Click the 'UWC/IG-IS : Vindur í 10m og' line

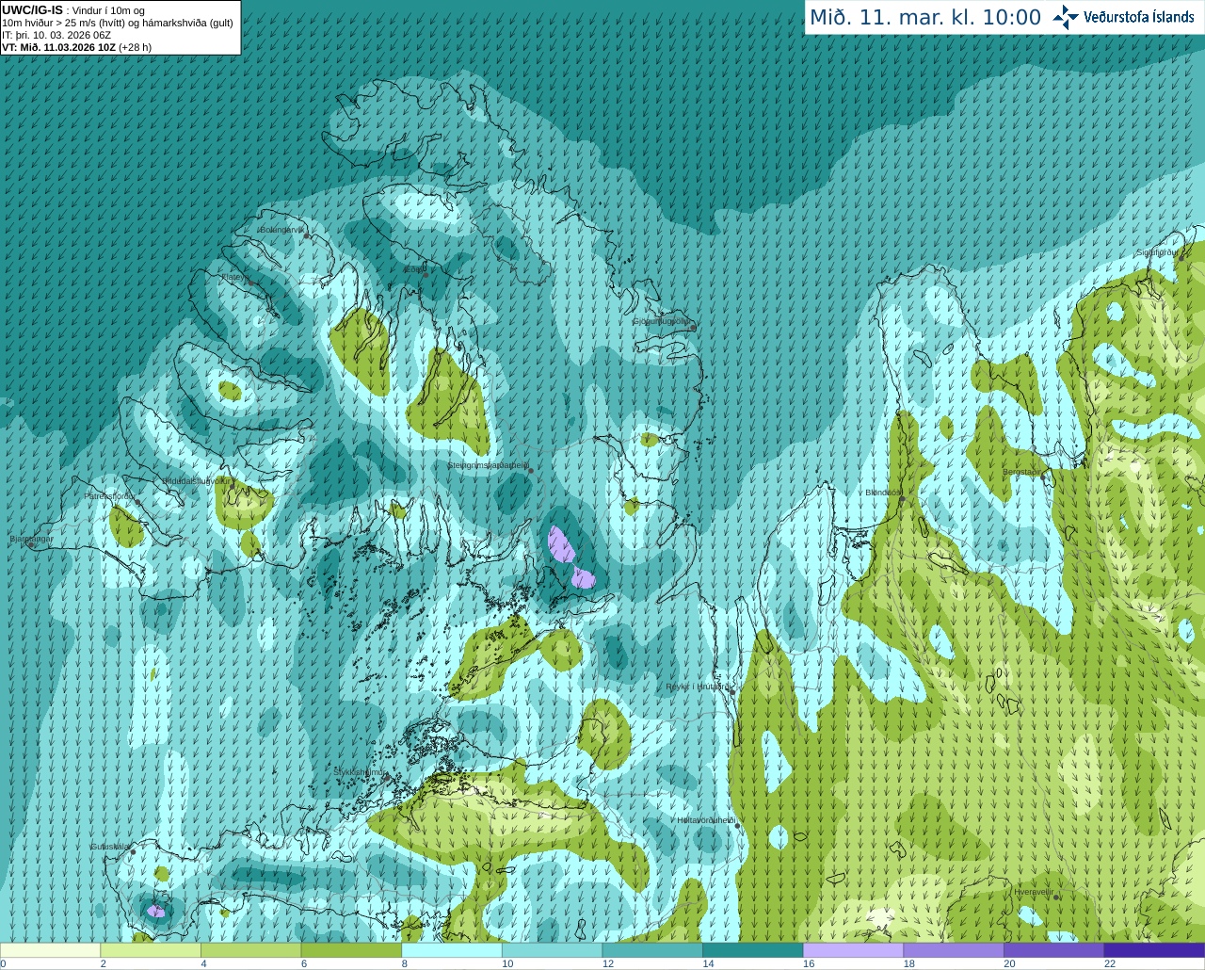pyautogui.click(x=73, y=10)
